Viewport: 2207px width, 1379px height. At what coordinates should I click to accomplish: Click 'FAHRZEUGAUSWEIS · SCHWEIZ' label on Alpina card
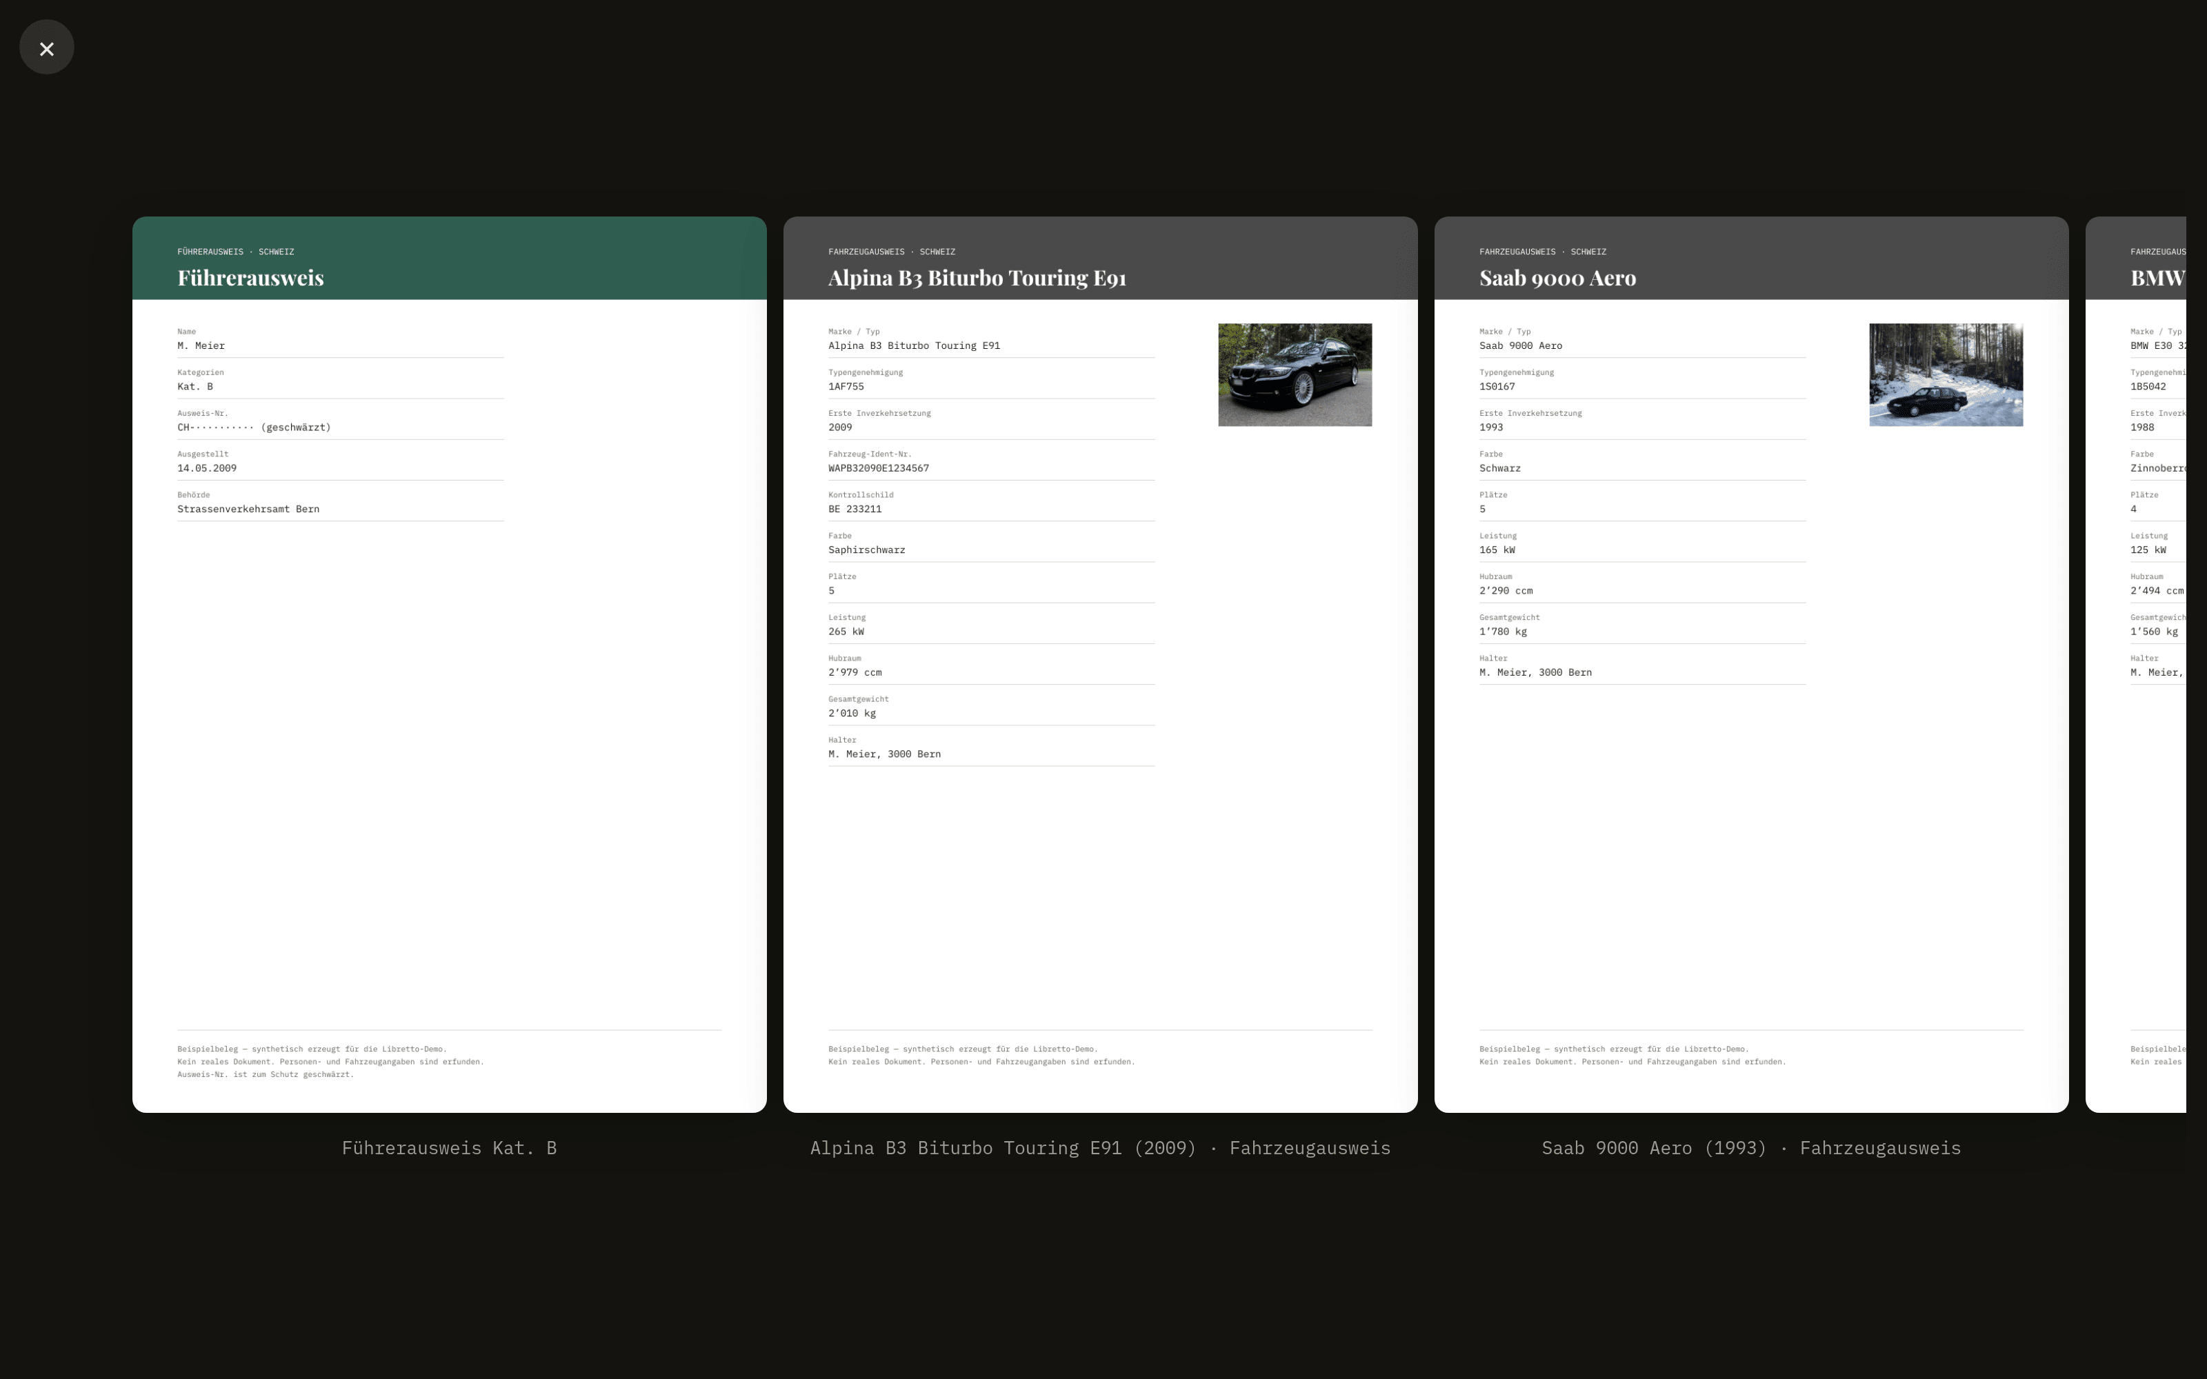tap(892, 252)
